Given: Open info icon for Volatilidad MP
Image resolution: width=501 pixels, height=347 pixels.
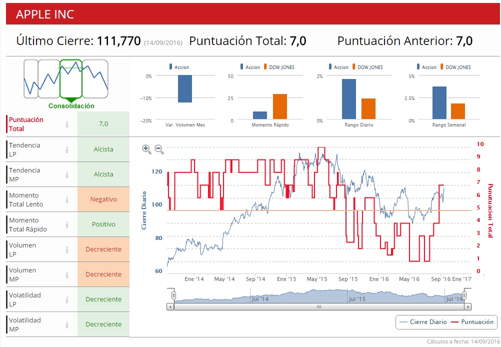Looking at the screenshot, I should 67,324.
